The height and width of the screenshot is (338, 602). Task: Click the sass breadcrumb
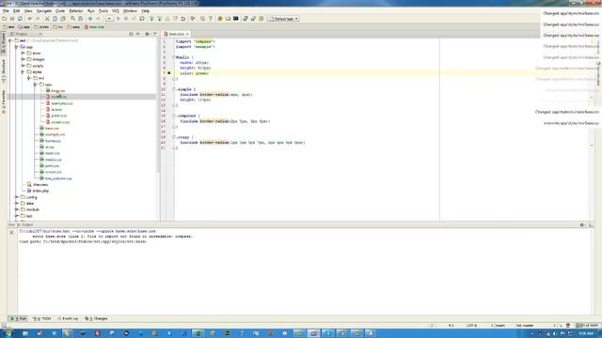click(73, 27)
